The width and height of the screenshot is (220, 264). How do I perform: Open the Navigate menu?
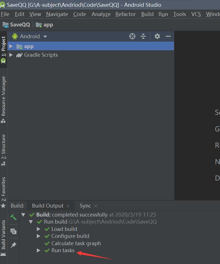click(x=57, y=14)
